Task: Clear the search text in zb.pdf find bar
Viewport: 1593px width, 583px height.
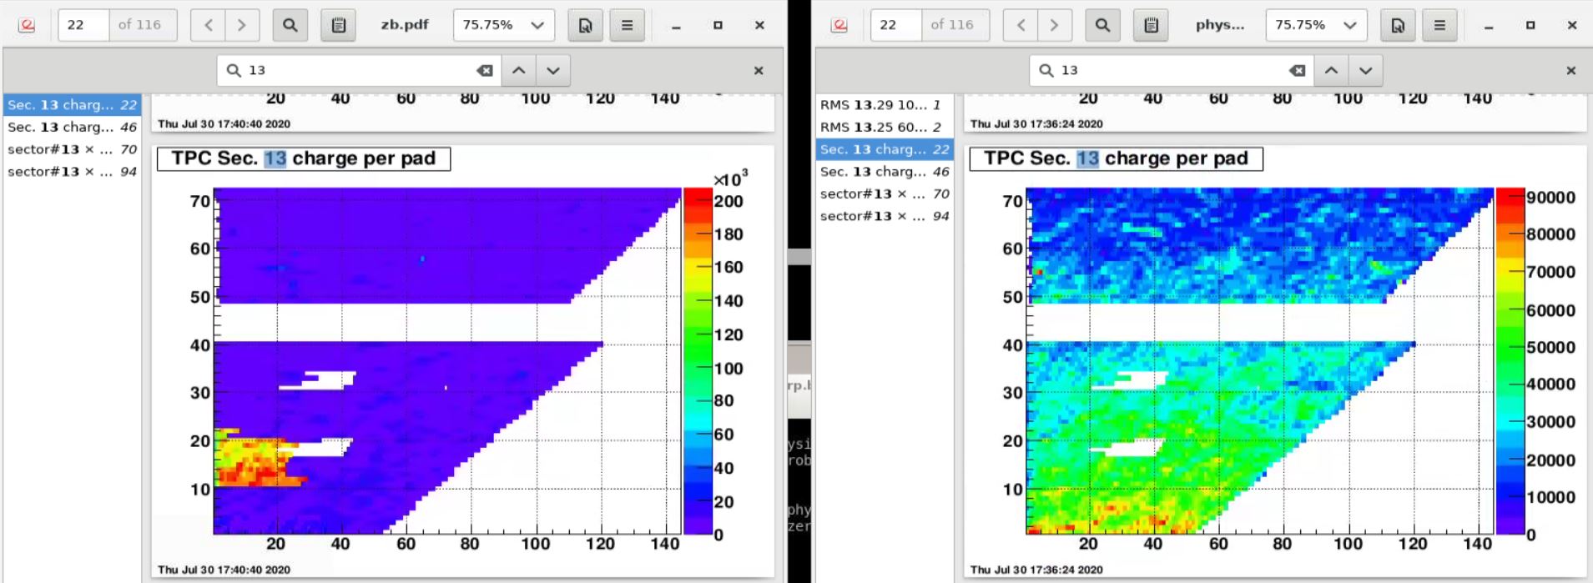Action: (485, 71)
